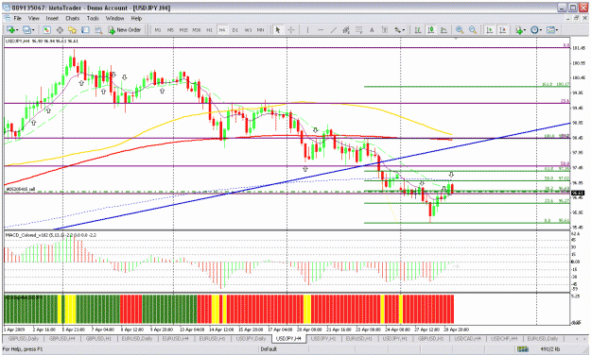The image size is (591, 355).
Task: Switch chart to M15 timeframe
Action: 183,30
